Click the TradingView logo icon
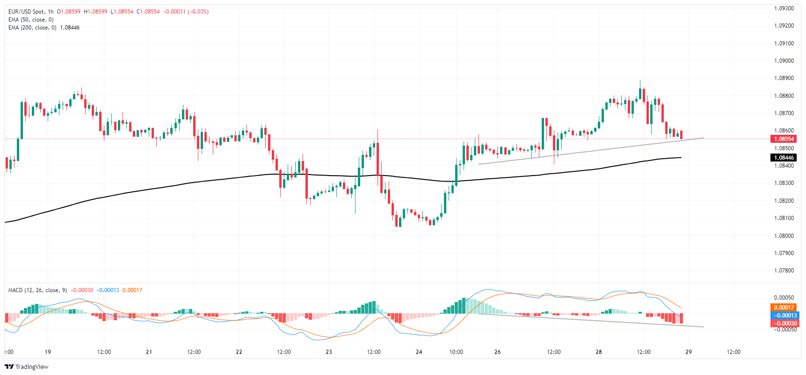Image resolution: width=806 pixels, height=375 pixels. pyautogui.click(x=9, y=367)
